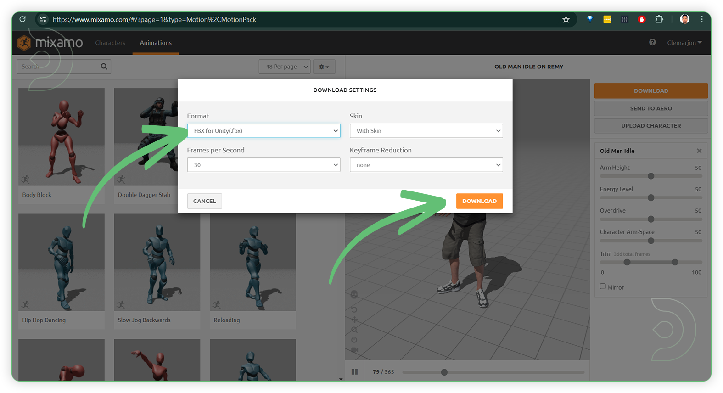Open the Skin dropdown
This screenshot has width=723, height=393.
click(426, 131)
